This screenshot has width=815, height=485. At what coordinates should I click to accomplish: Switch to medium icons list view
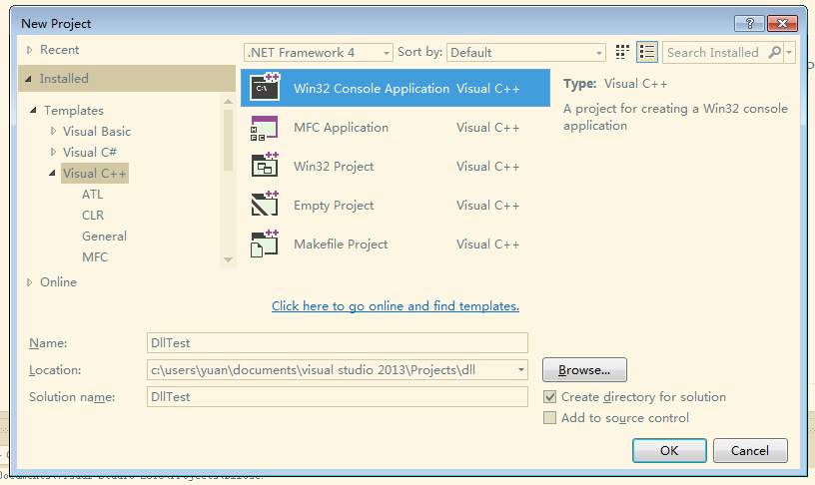[x=647, y=52]
